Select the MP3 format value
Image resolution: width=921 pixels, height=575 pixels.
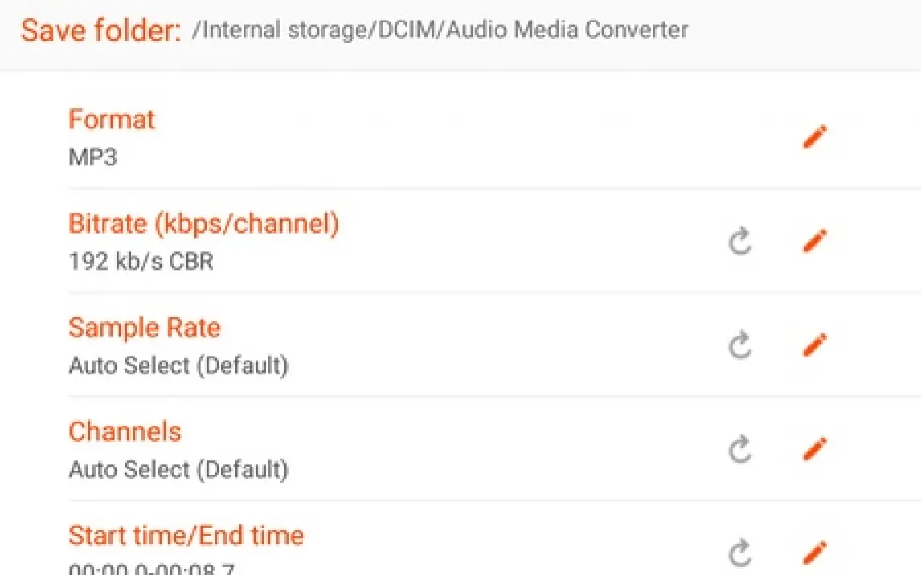92,157
